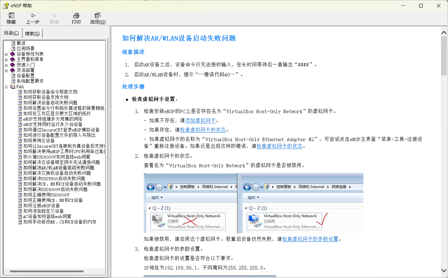Viewport: 448px width, 278px height.
Task: Open topic 如何解决云设备绑定网卡无法通信问题
Action: [61, 162]
